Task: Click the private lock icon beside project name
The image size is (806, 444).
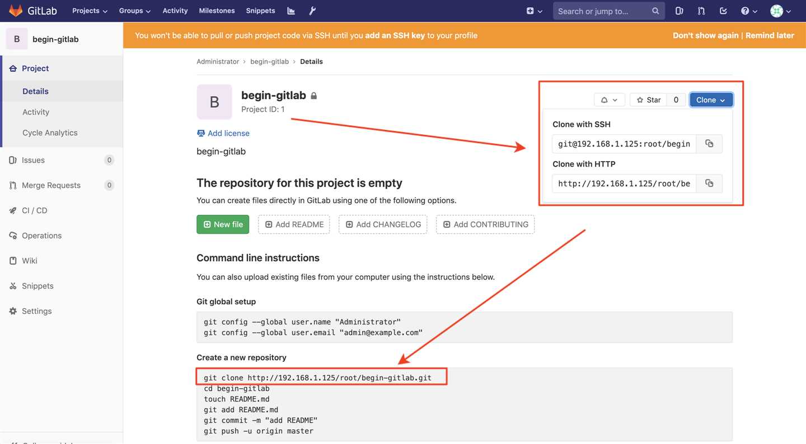Action: 314,96
